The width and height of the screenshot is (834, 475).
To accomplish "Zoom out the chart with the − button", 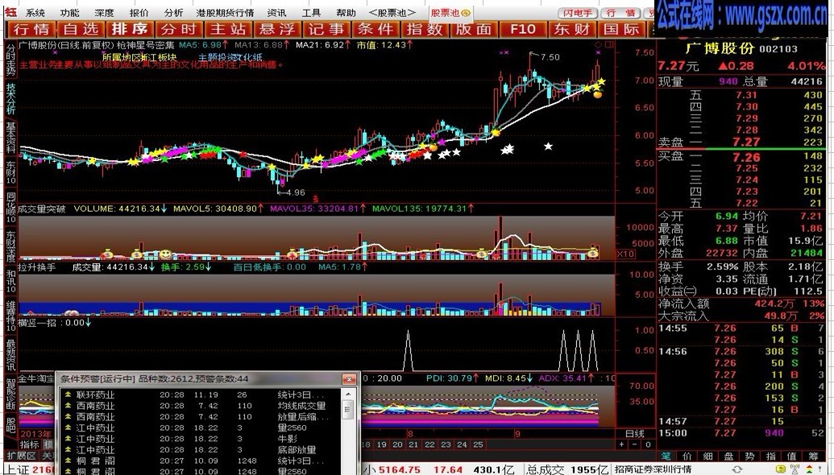I will pyautogui.click(x=634, y=444).
